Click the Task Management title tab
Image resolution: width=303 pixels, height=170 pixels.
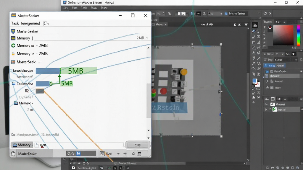(x=25, y=23)
